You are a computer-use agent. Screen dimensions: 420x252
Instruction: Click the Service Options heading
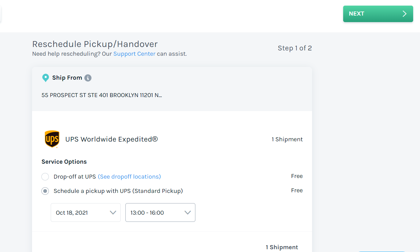[x=64, y=161]
